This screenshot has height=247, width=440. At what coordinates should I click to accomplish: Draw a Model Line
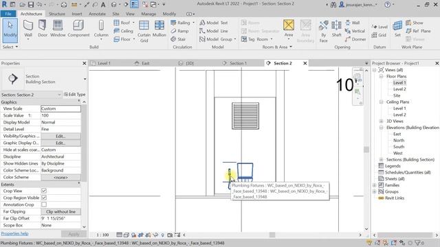[x=214, y=31]
